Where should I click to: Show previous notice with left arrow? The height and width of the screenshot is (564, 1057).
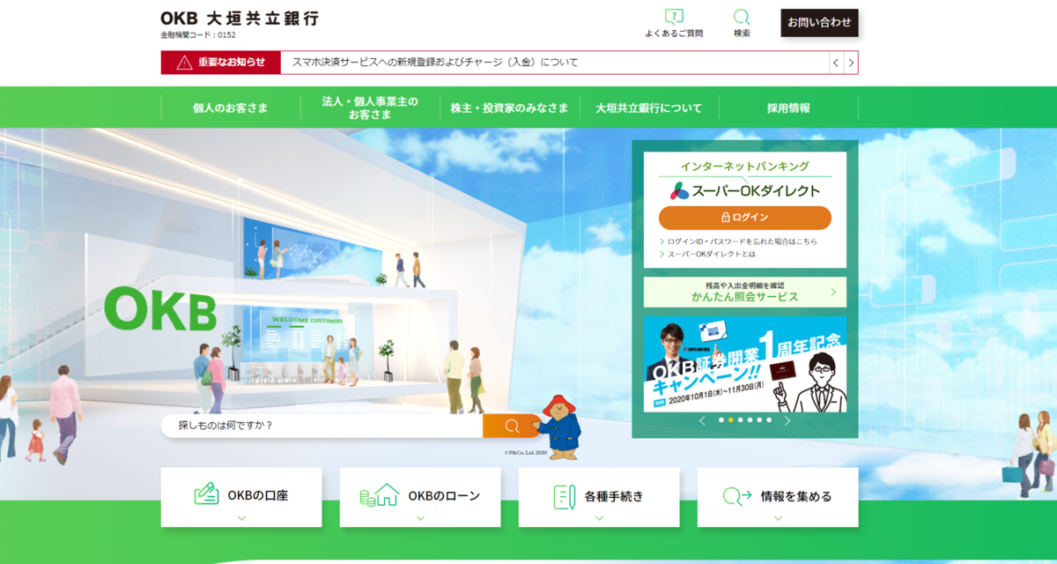(x=837, y=63)
